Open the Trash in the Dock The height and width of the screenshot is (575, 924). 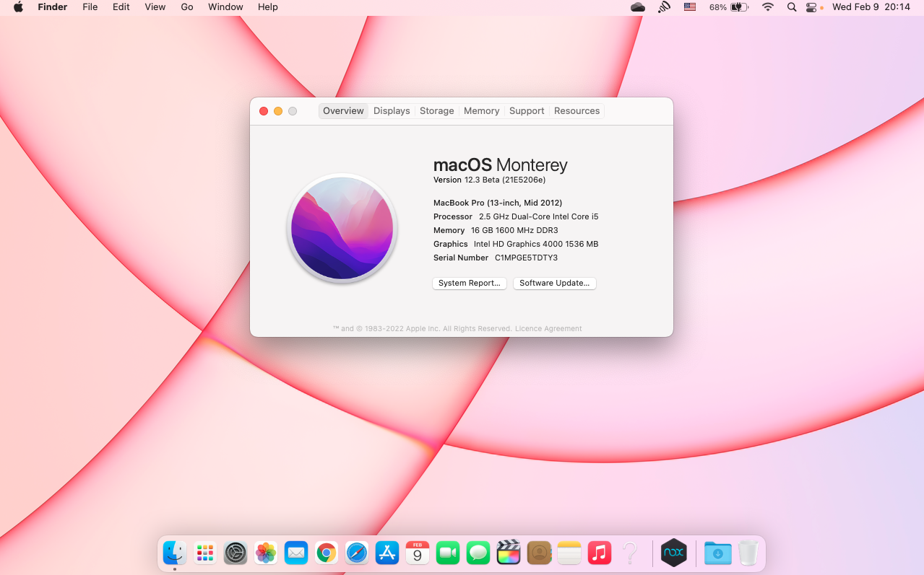tap(748, 553)
